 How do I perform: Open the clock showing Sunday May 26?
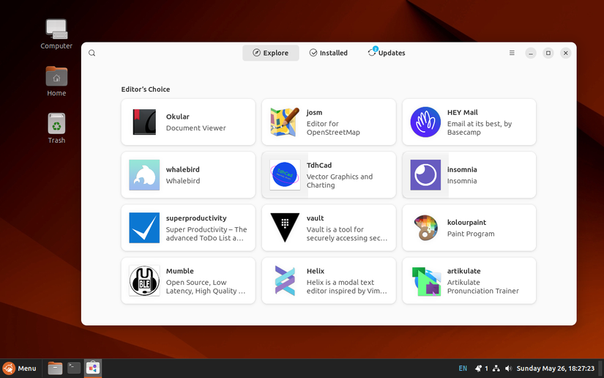point(555,368)
